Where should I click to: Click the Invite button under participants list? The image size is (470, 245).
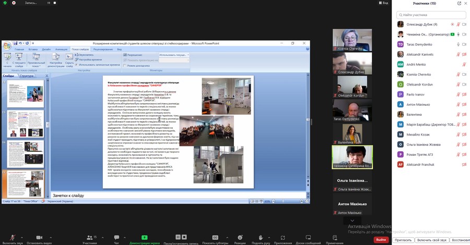click(403, 240)
